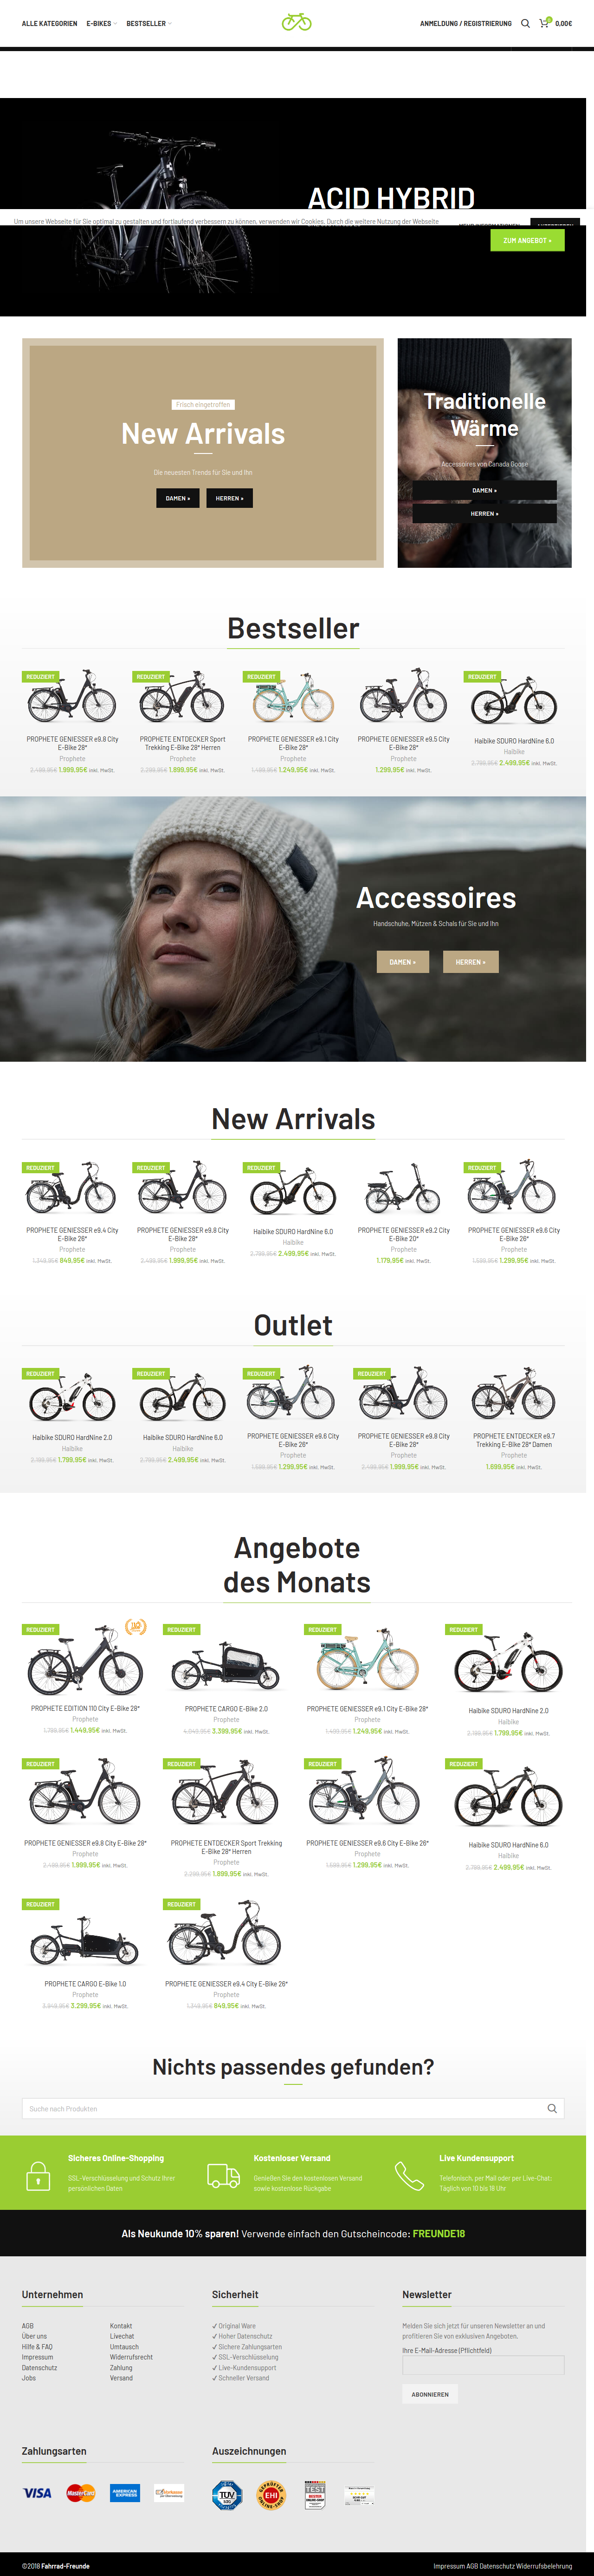Click the ABONNIEREN newsletter button
Image resolution: width=594 pixels, height=2576 pixels.
[430, 2394]
